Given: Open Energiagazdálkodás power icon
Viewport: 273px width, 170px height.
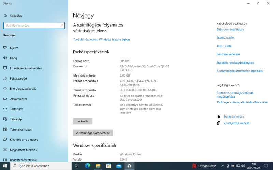Looking at the screenshot, I should (5, 88).
